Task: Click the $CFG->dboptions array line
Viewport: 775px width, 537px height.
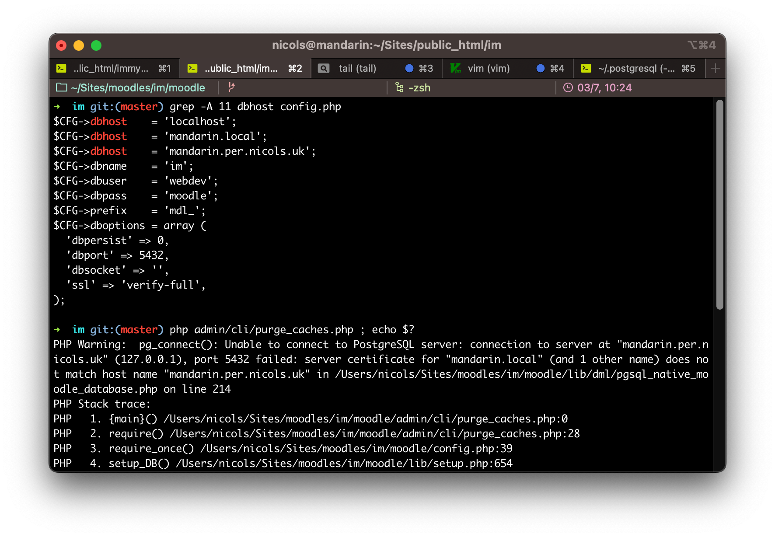Action: 130,226
